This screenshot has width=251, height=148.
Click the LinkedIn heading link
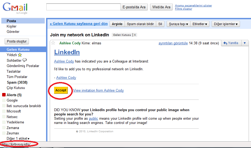point(67,52)
